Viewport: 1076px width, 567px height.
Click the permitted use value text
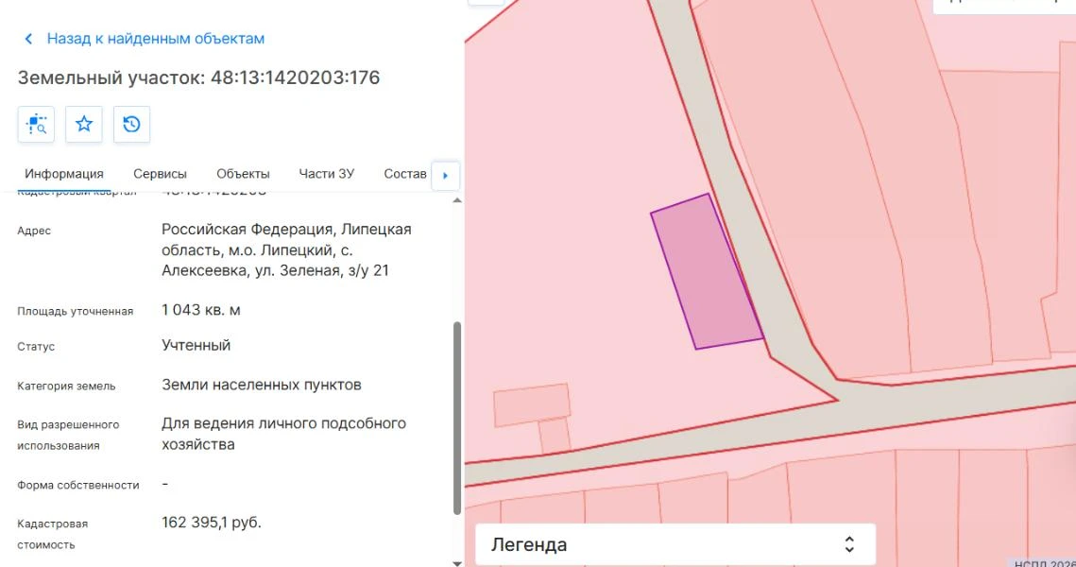click(x=283, y=434)
